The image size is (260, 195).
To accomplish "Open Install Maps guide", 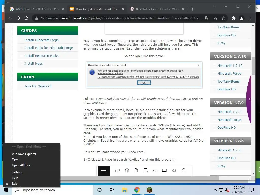I will pyautogui.click(x=34, y=63).
